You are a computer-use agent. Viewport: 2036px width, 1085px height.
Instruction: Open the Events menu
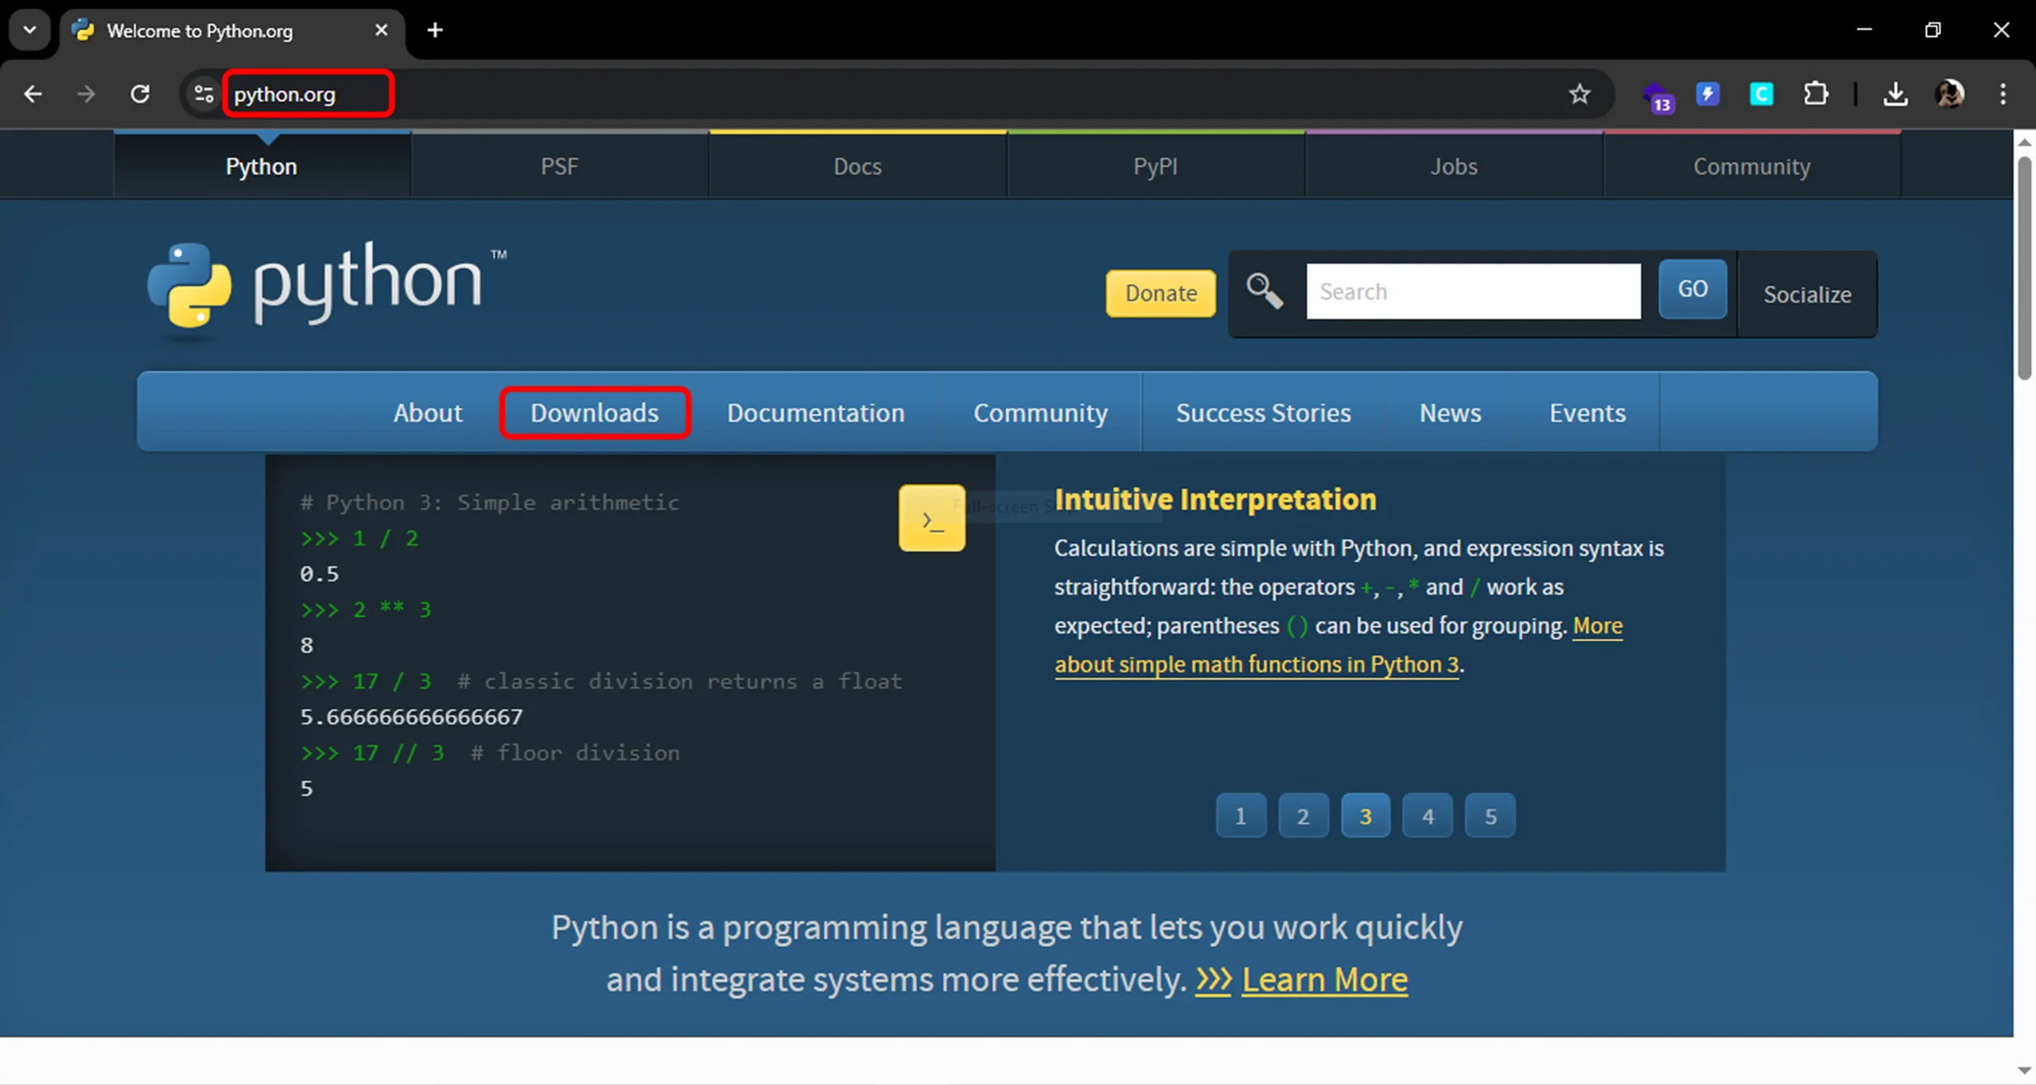tap(1587, 412)
